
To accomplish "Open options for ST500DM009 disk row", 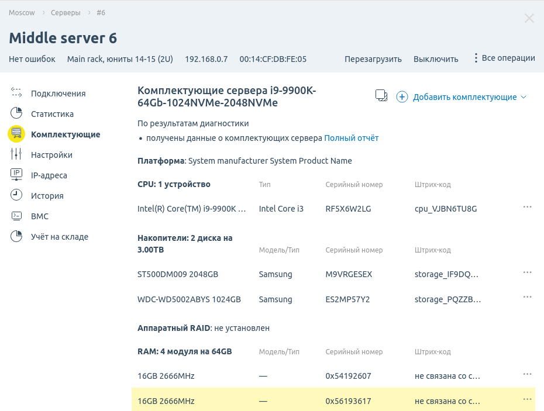I will coord(527,272).
